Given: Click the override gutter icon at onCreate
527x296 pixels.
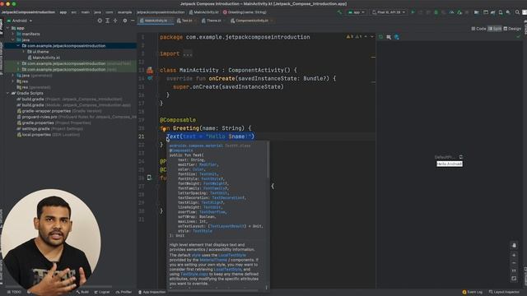Looking at the screenshot, I should point(150,78).
